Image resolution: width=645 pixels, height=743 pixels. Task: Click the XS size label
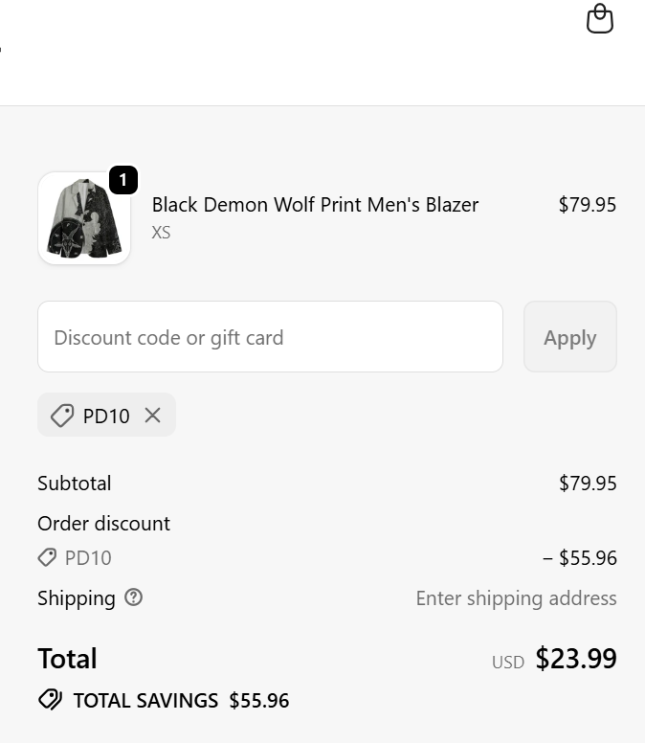(161, 233)
